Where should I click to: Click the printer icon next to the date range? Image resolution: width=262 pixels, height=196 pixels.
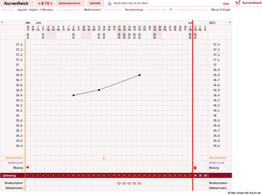coord(110,3)
